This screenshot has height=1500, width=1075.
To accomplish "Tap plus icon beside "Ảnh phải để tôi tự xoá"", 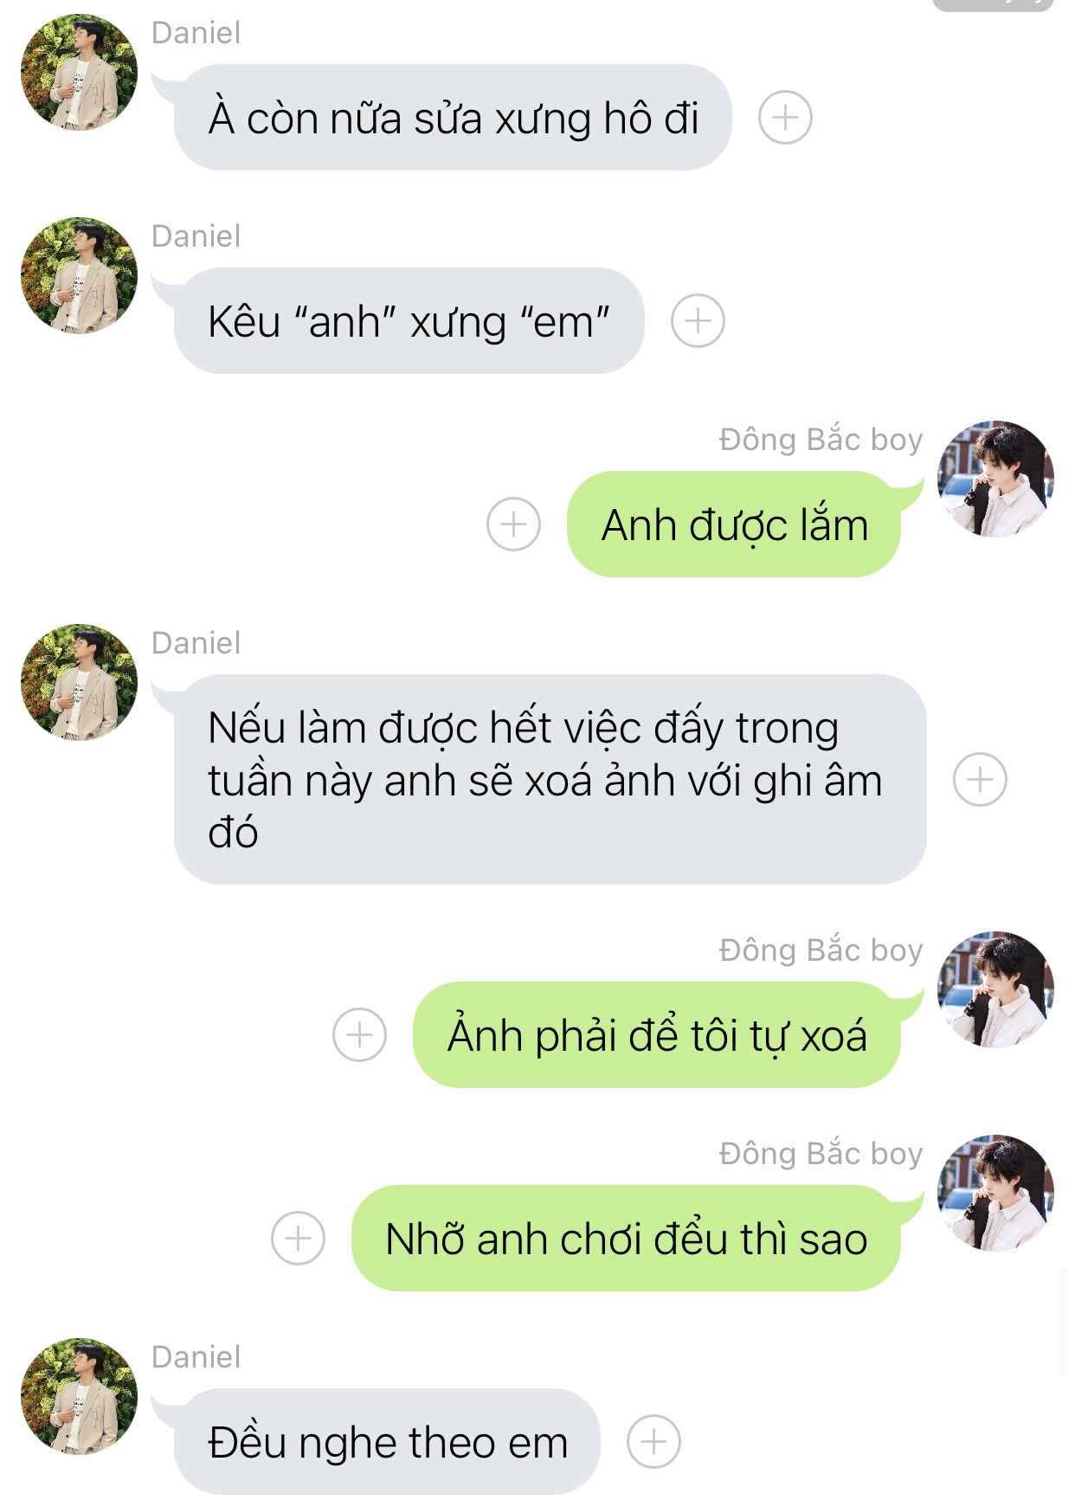I will pyautogui.click(x=359, y=1034).
